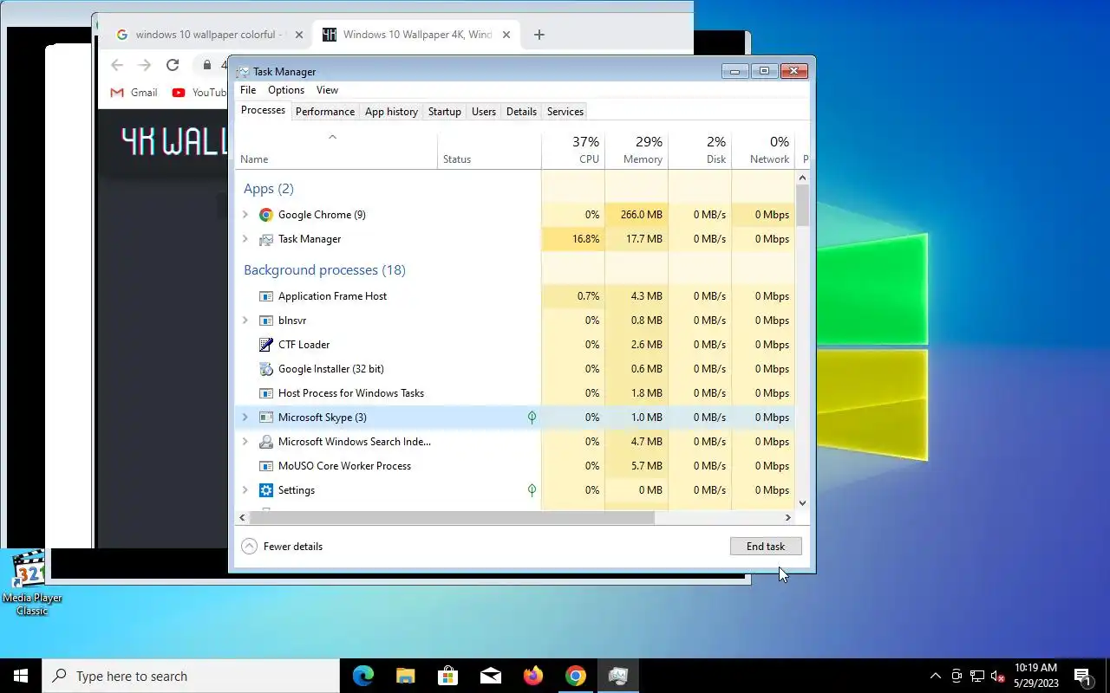Close the 'Windows 10 Wallpaper 4K' Chrome tab
This screenshot has height=693, width=1110.
(506, 35)
